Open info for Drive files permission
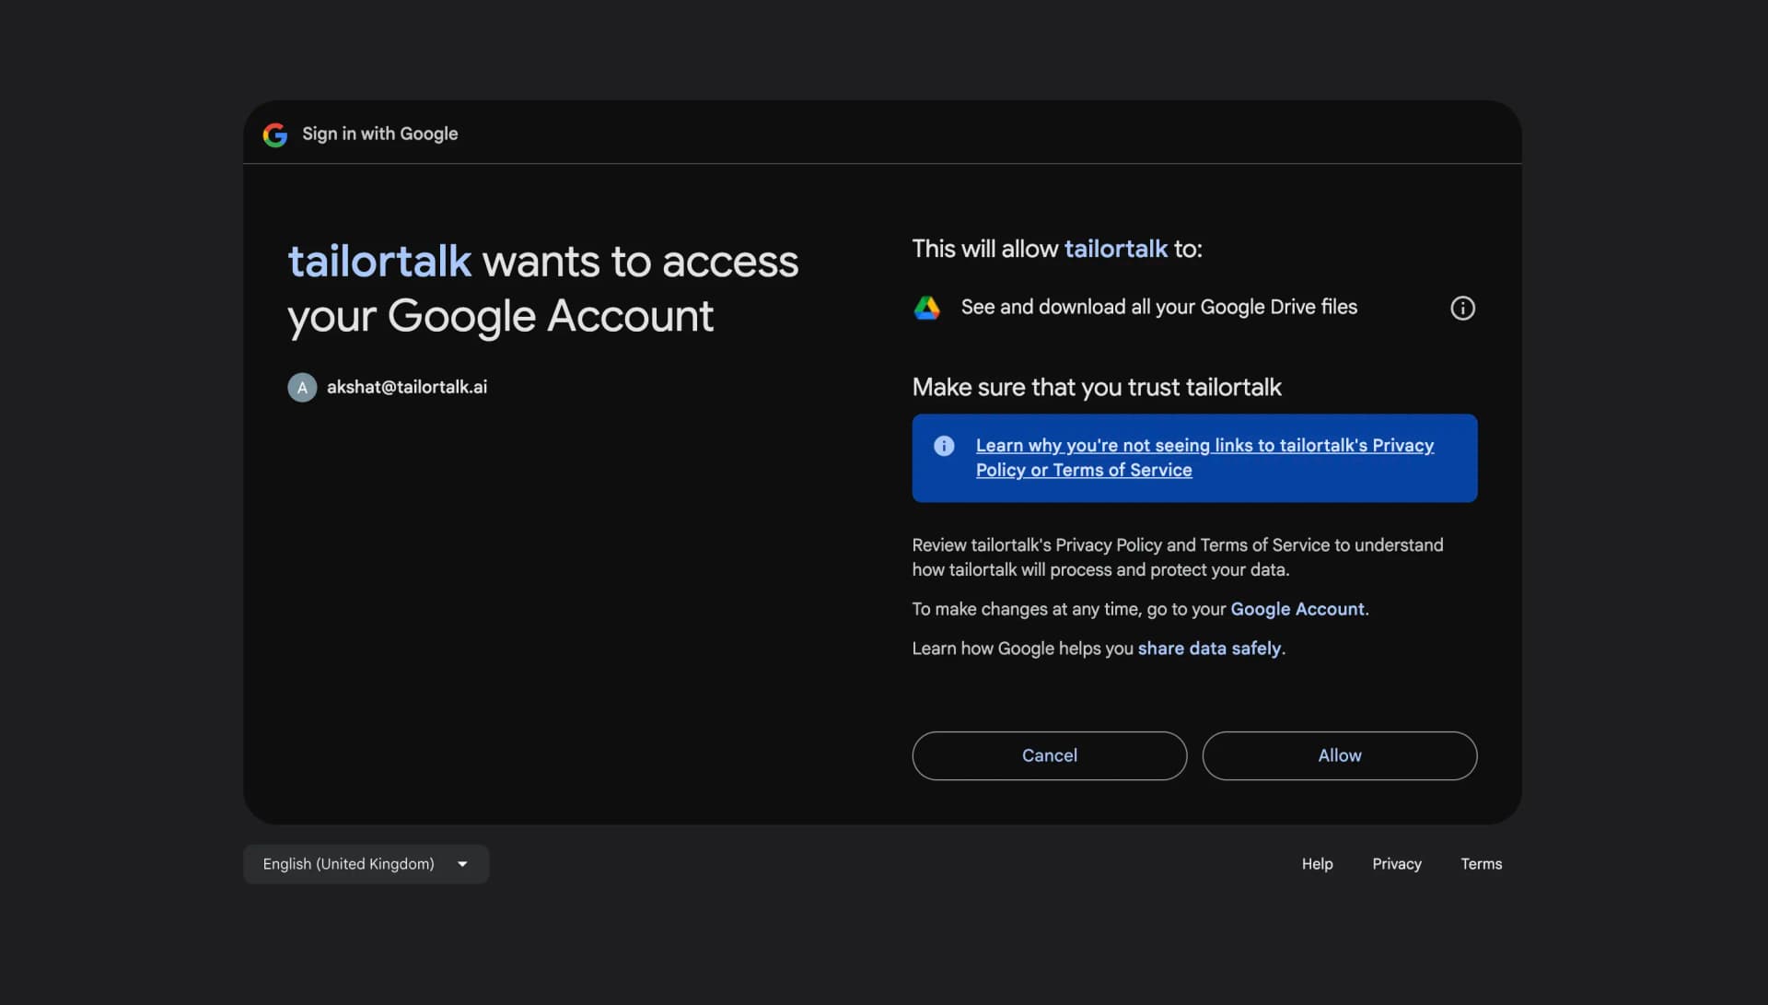Screen dimensions: 1768x1005 click(1462, 308)
